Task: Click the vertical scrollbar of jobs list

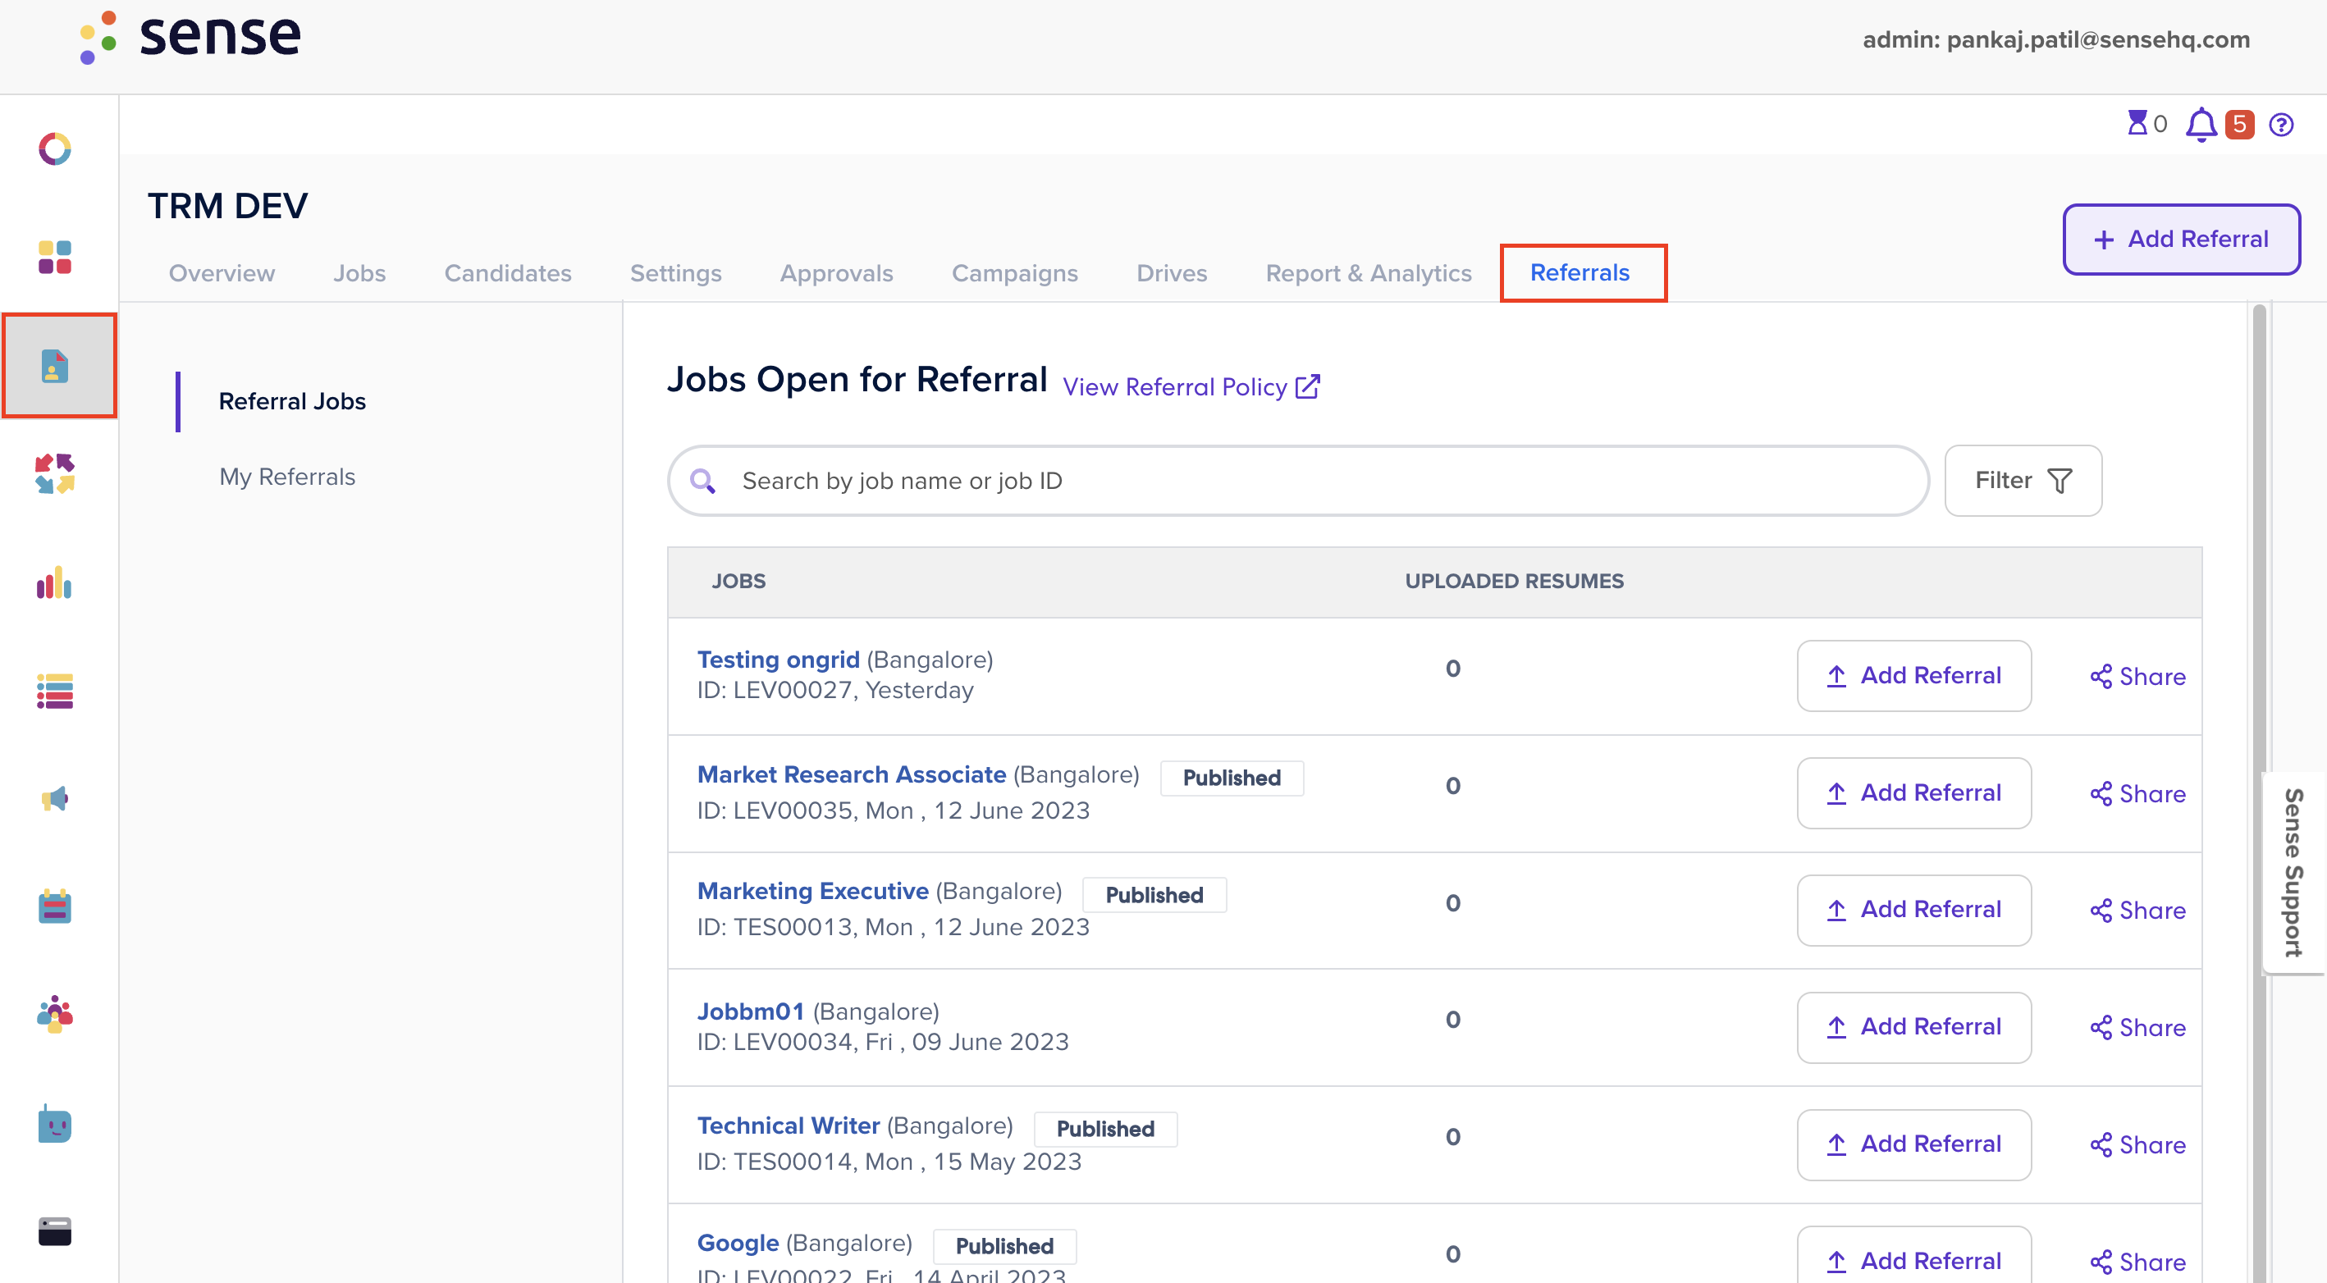Action: [x=2258, y=792]
